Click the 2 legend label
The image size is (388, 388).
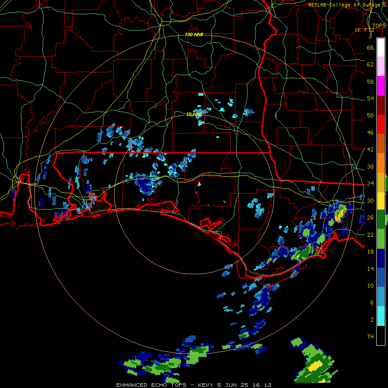(372, 319)
